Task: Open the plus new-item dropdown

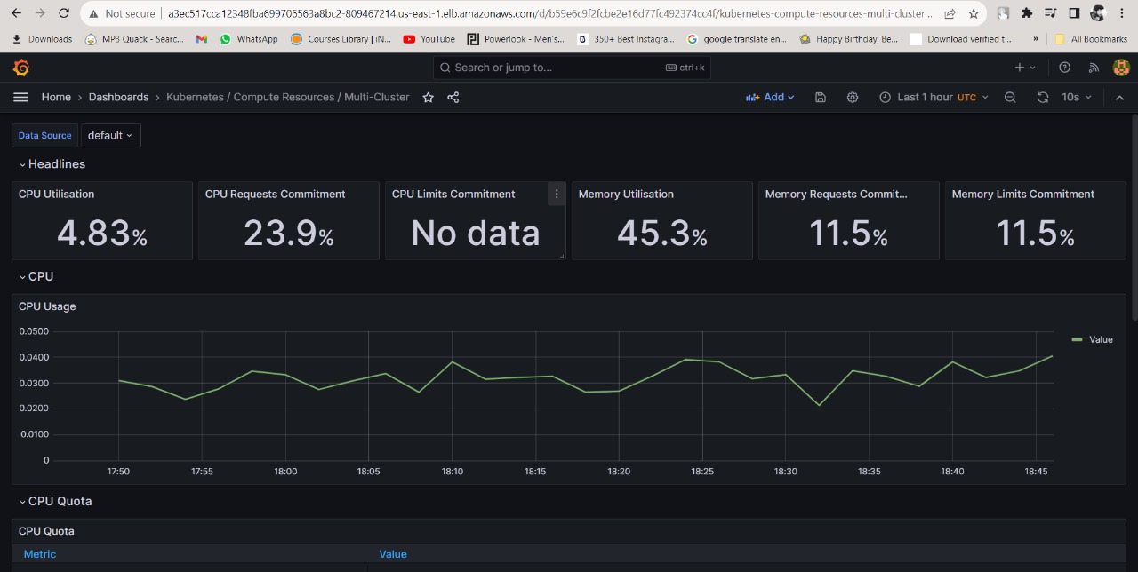Action: (1025, 68)
